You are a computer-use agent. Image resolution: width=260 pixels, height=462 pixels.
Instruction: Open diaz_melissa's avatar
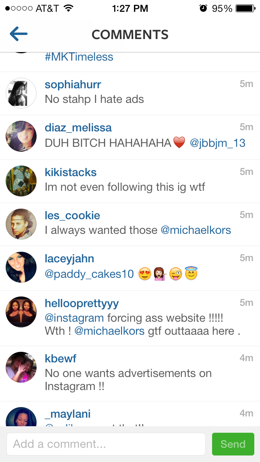pos(21,136)
